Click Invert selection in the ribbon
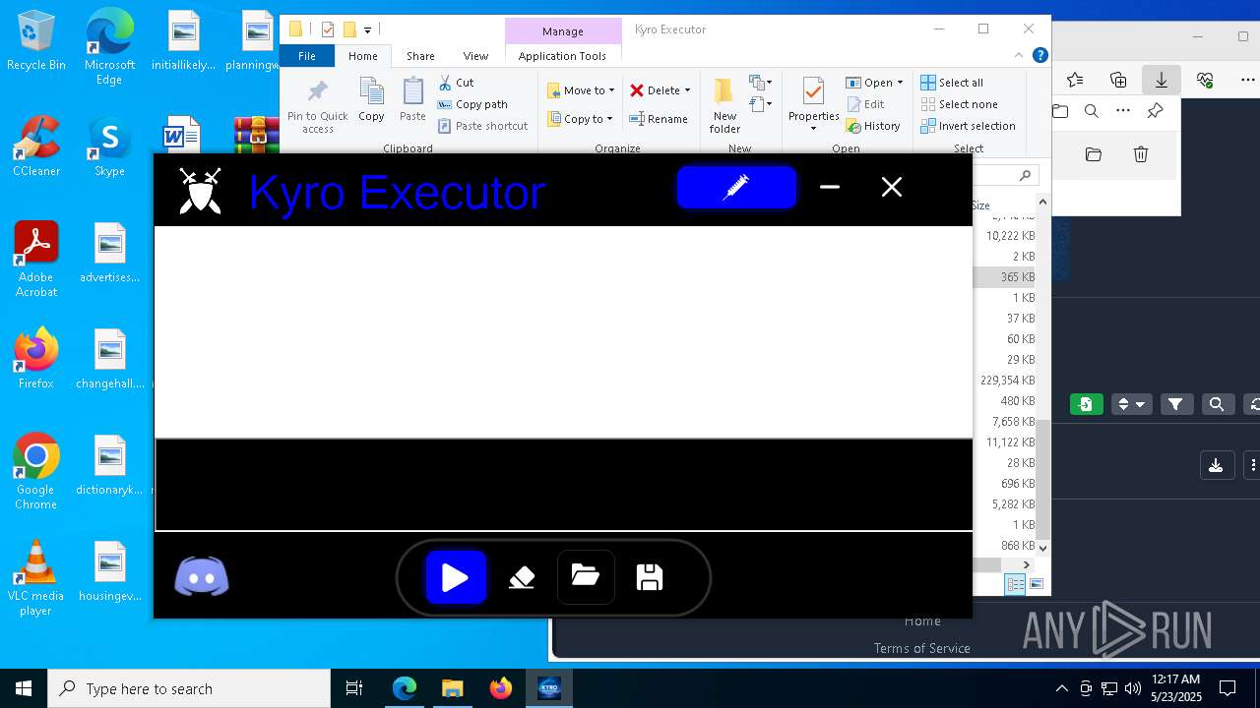 pyautogui.click(x=968, y=126)
